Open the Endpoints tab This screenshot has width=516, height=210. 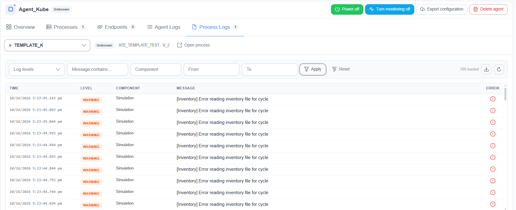(x=116, y=27)
